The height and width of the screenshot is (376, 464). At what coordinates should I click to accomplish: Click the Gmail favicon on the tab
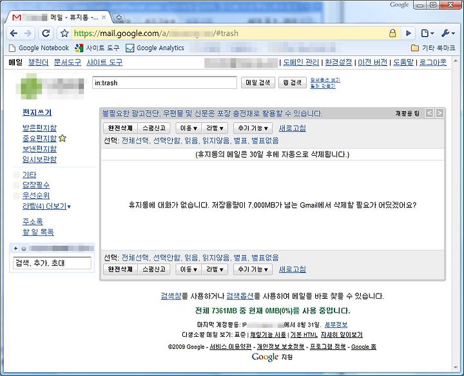(x=17, y=18)
